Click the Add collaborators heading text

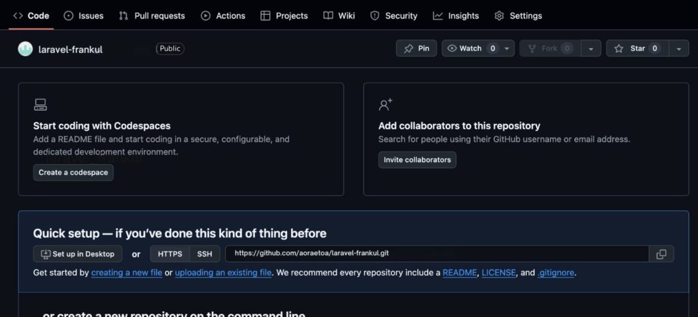pyautogui.click(x=459, y=126)
